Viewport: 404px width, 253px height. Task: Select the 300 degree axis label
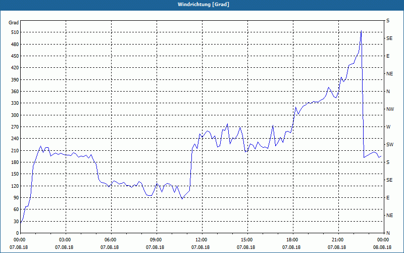click(x=15, y=115)
